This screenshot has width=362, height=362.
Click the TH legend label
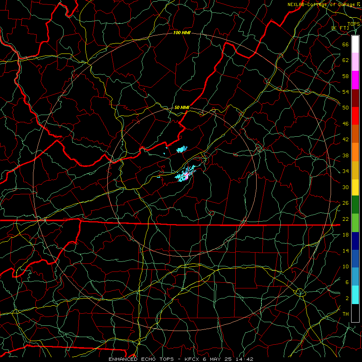click(x=346, y=314)
